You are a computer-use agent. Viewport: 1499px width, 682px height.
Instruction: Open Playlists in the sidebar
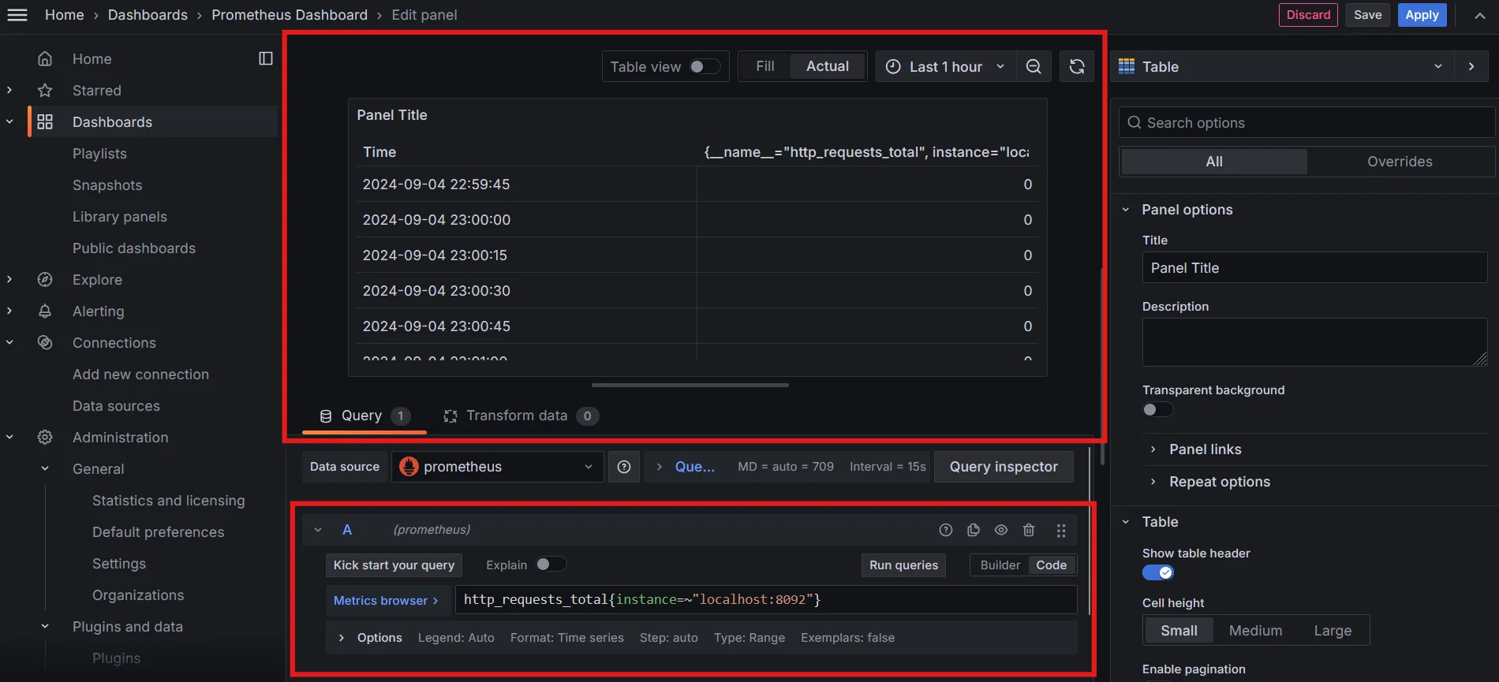(x=99, y=154)
